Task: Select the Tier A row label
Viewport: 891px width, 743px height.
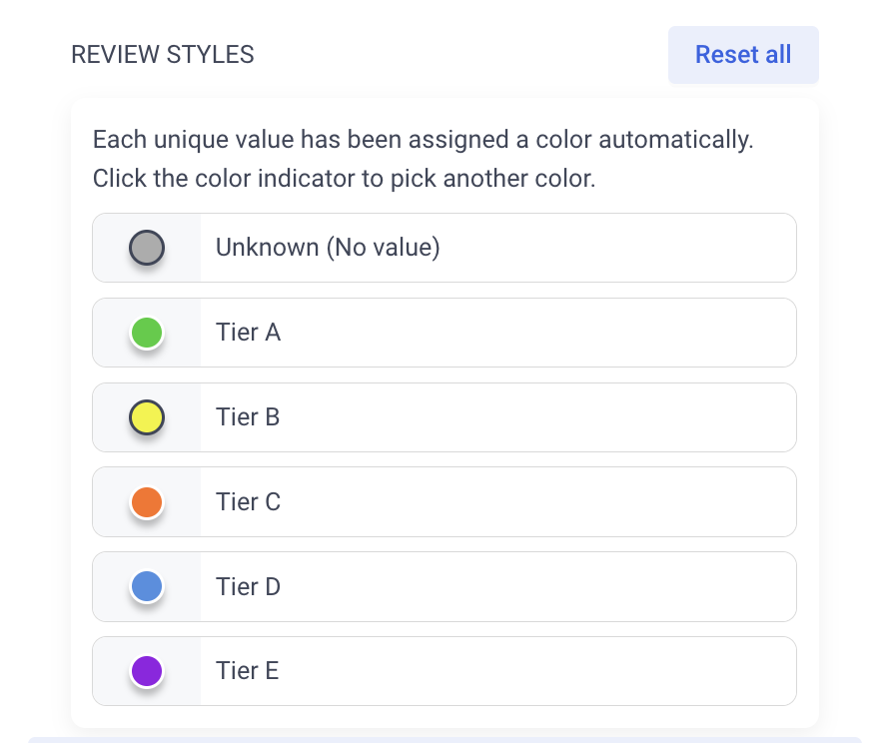Action: click(x=249, y=333)
